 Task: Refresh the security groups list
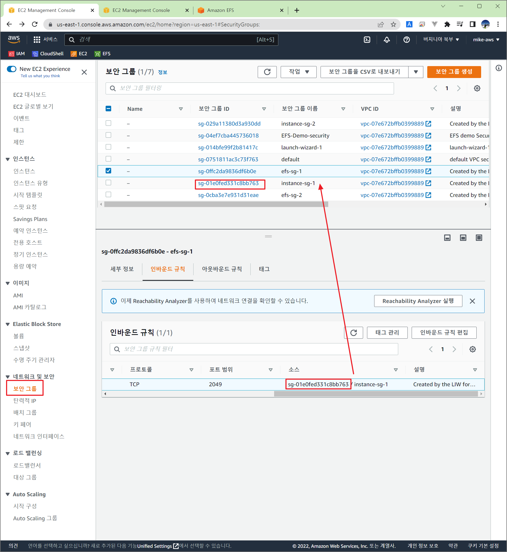point(267,72)
